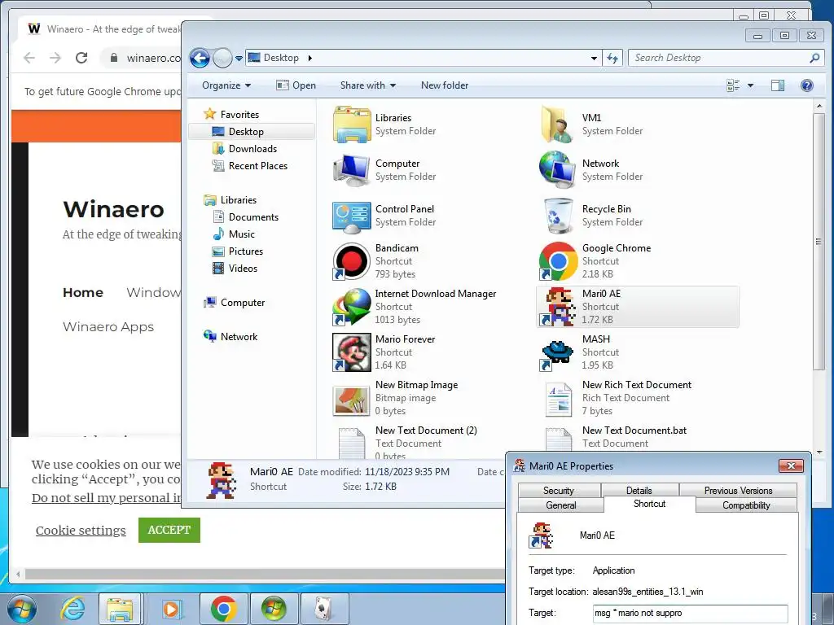Screen dimensions: 834x625
Task: Launch Internet Explorer from the taskbar
Action: 72,609
